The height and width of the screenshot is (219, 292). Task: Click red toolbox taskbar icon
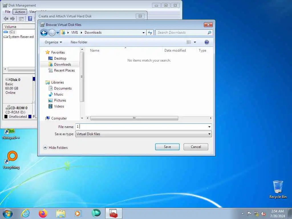[x=113, y=213]
